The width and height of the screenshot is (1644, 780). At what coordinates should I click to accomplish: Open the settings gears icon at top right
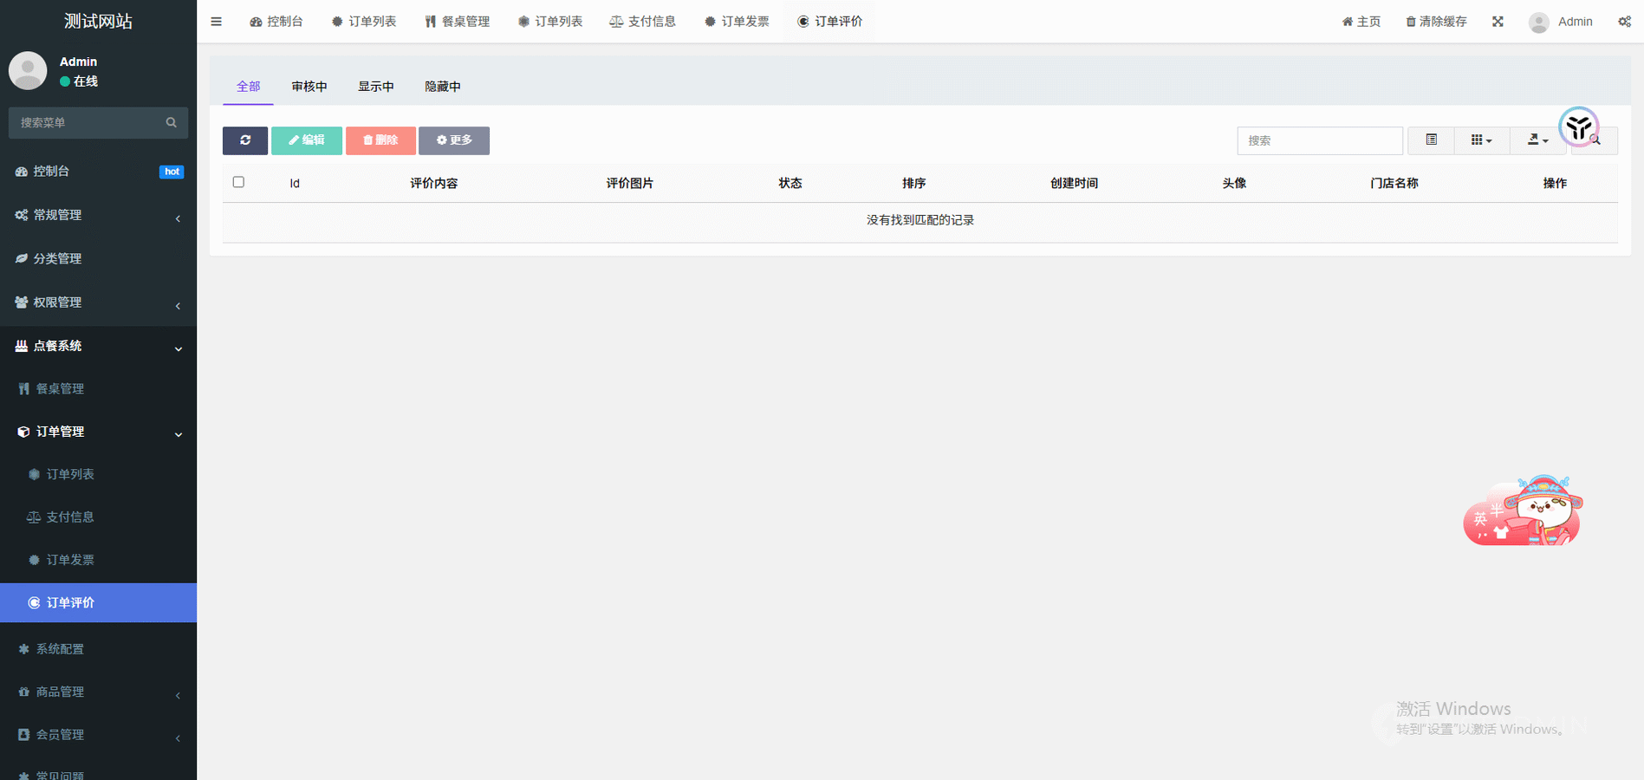[x=1624, y=22]
